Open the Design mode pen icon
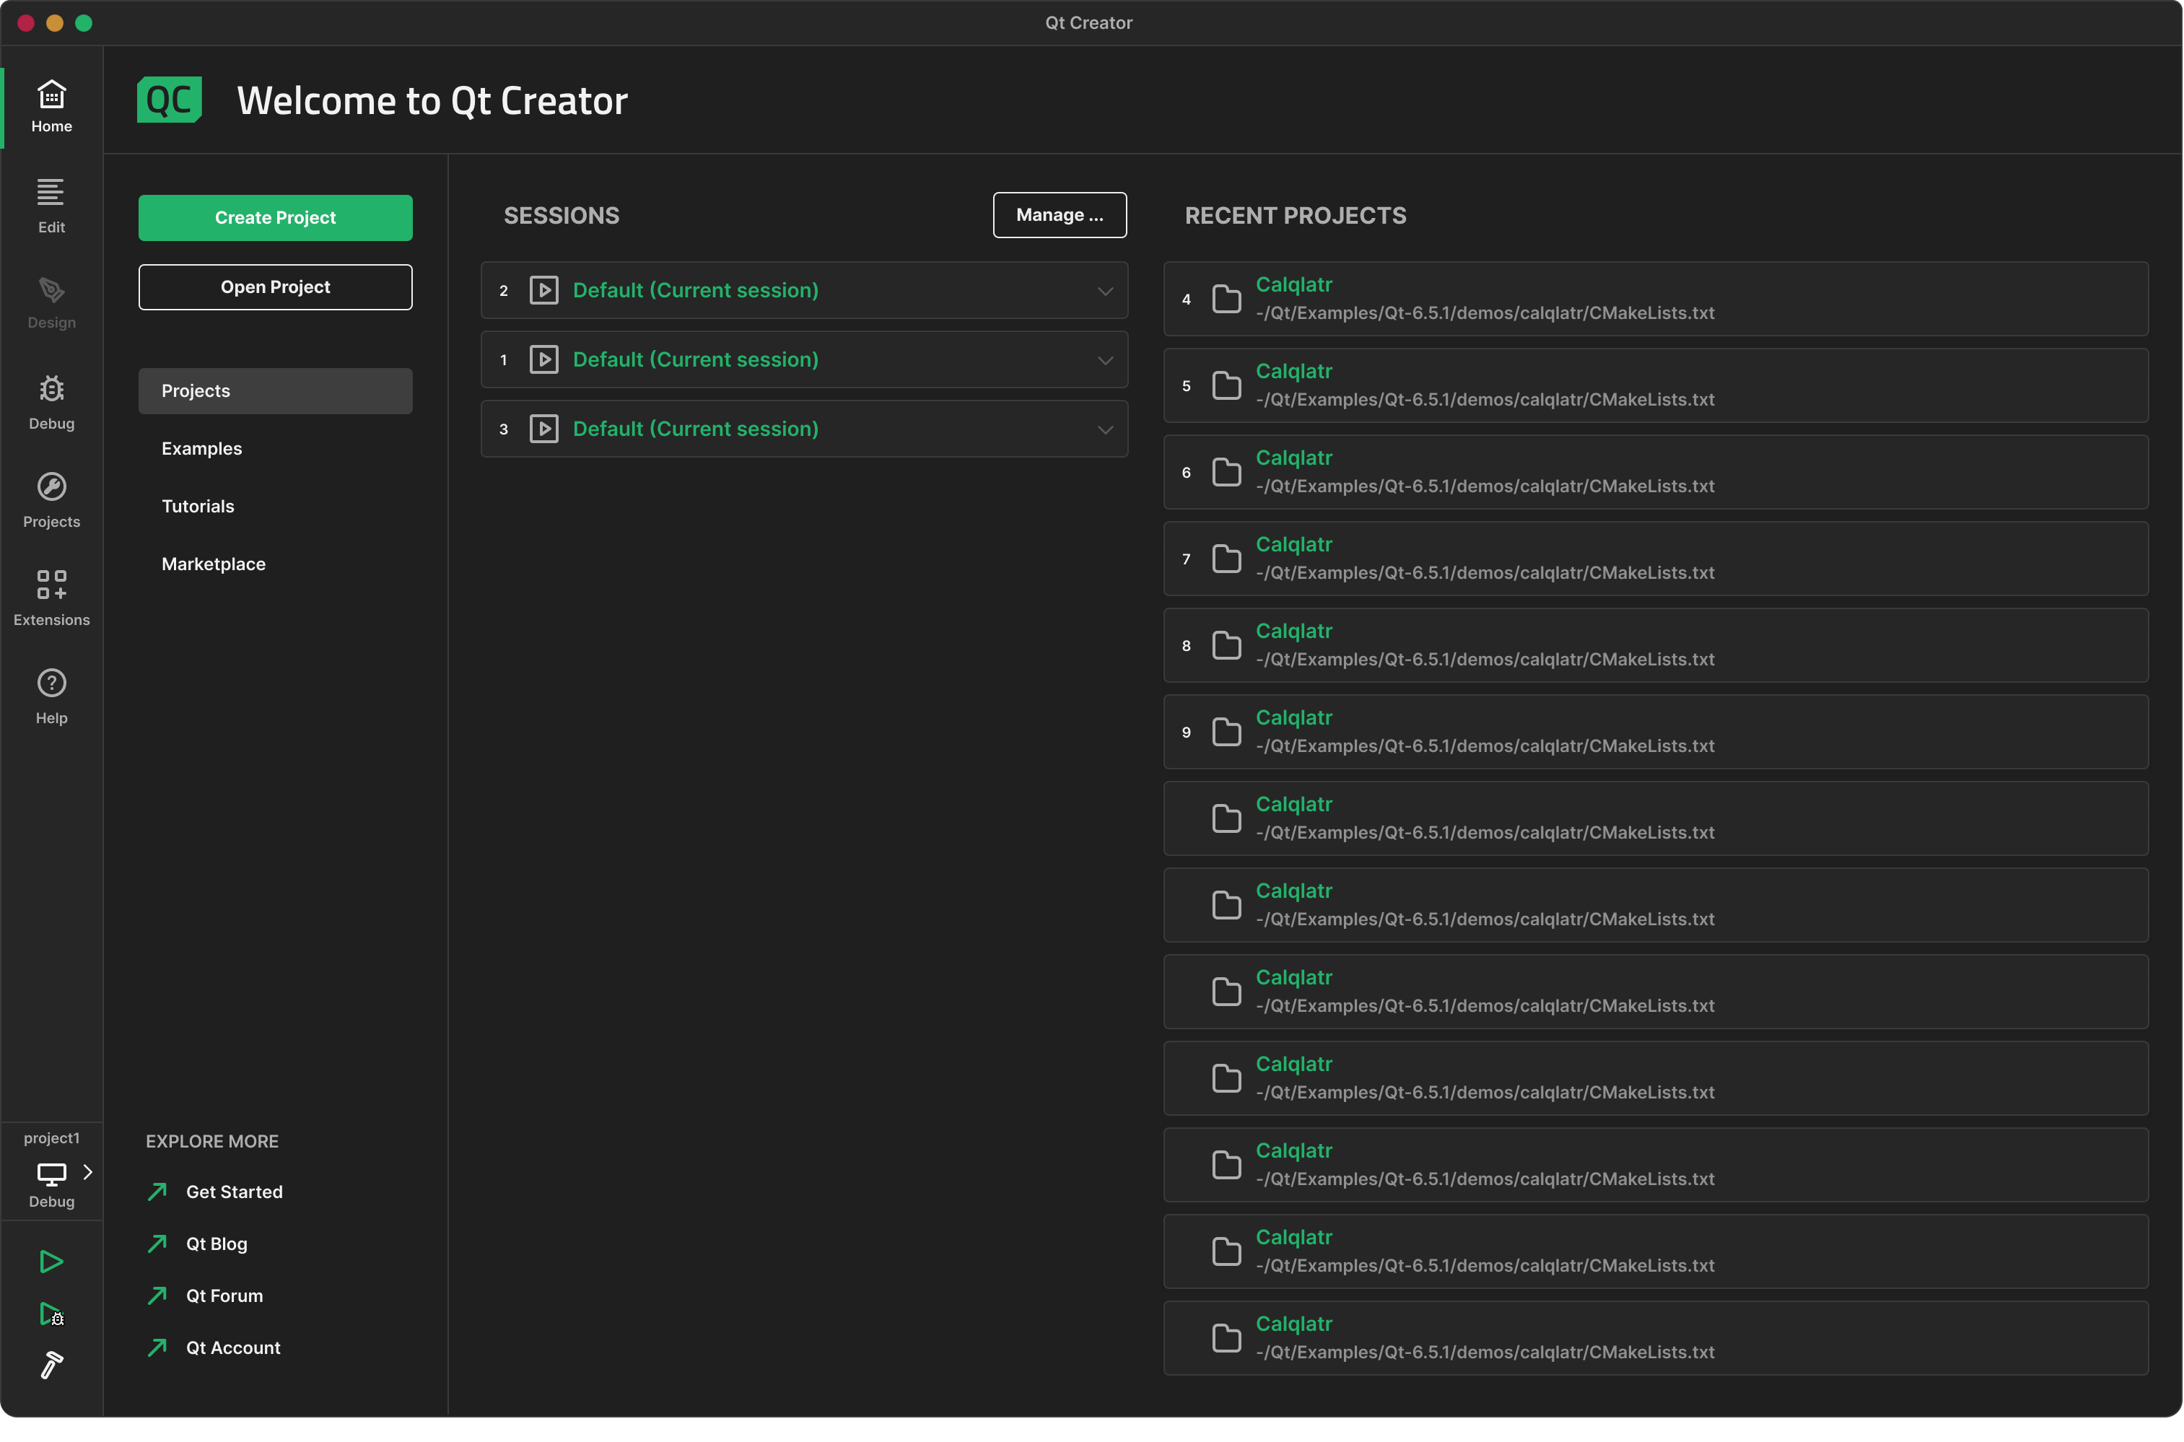Image resolution: width=2184 pixels, height=1442 pixels. point(51,303)
